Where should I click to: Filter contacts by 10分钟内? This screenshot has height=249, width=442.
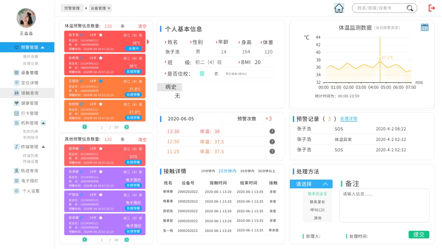(x=208, y=171)
